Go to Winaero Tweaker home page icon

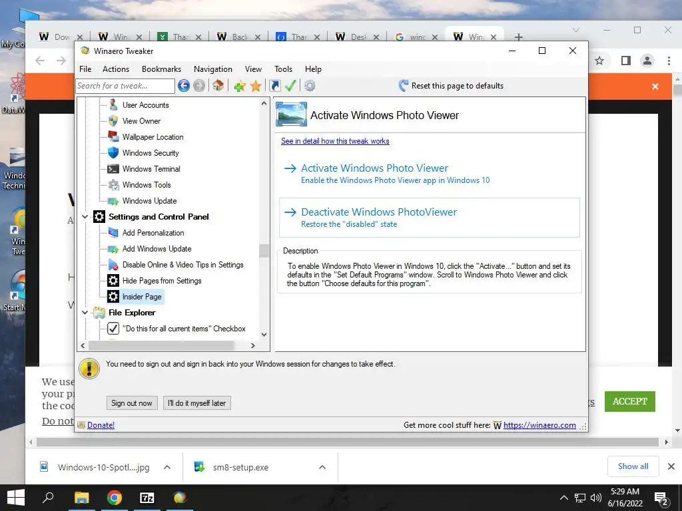[218, 86]
